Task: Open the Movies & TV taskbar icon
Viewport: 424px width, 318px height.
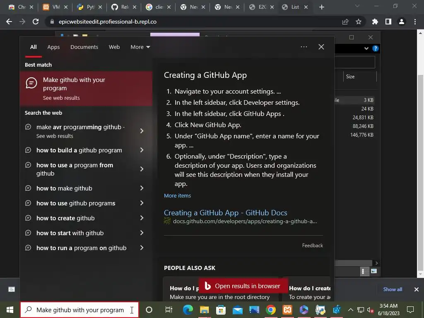Action: 254,310
